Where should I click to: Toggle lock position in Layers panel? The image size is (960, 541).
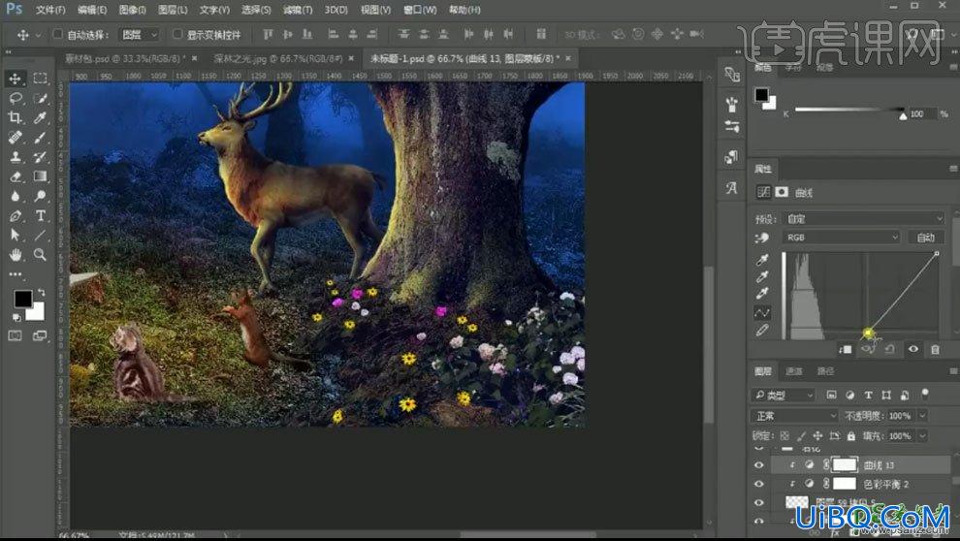tap(817, 435)
